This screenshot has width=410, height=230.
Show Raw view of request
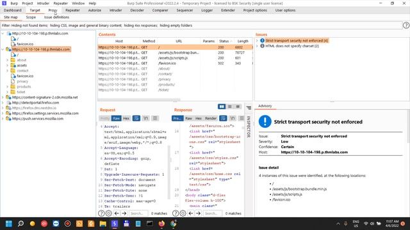(116, 118)
